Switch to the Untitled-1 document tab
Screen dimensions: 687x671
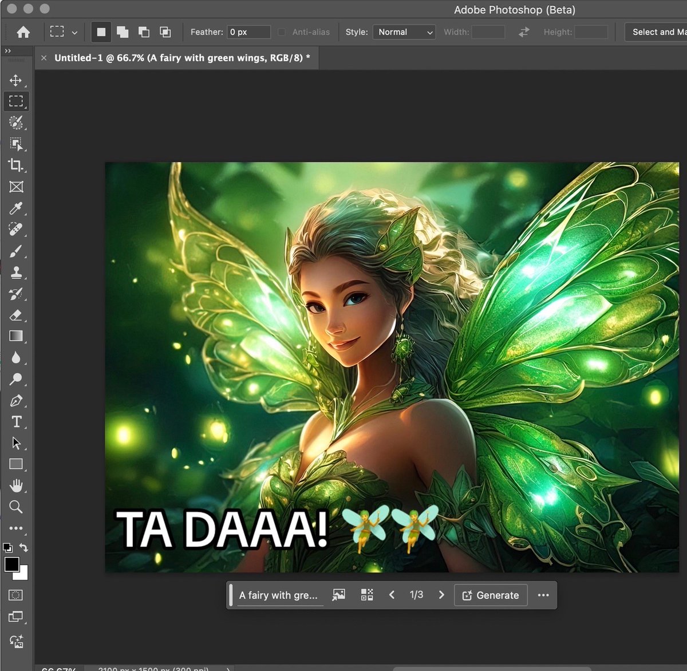click(182, 58)
